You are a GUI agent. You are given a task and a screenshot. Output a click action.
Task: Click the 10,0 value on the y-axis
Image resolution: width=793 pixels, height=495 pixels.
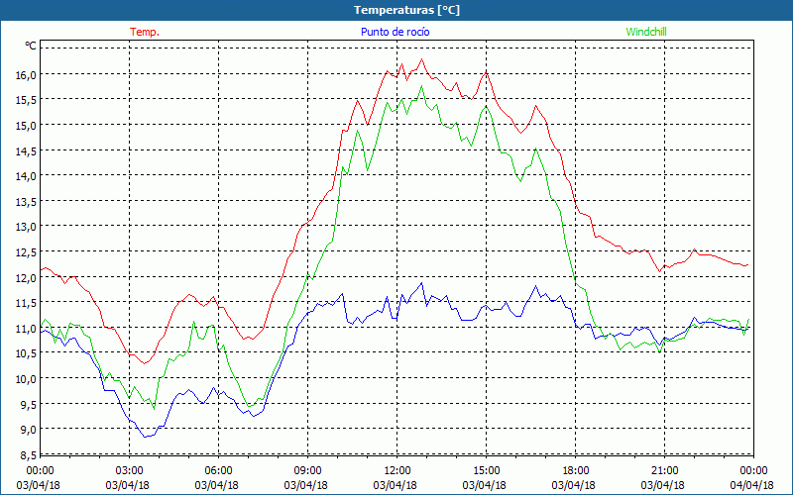coord(25,379)
